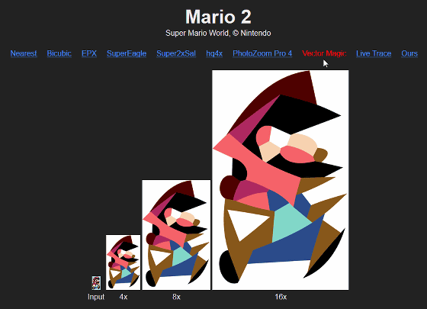Click the Super Mario World copyright subtitle
The height and width of the screenshot is (309, 427).
218,34
